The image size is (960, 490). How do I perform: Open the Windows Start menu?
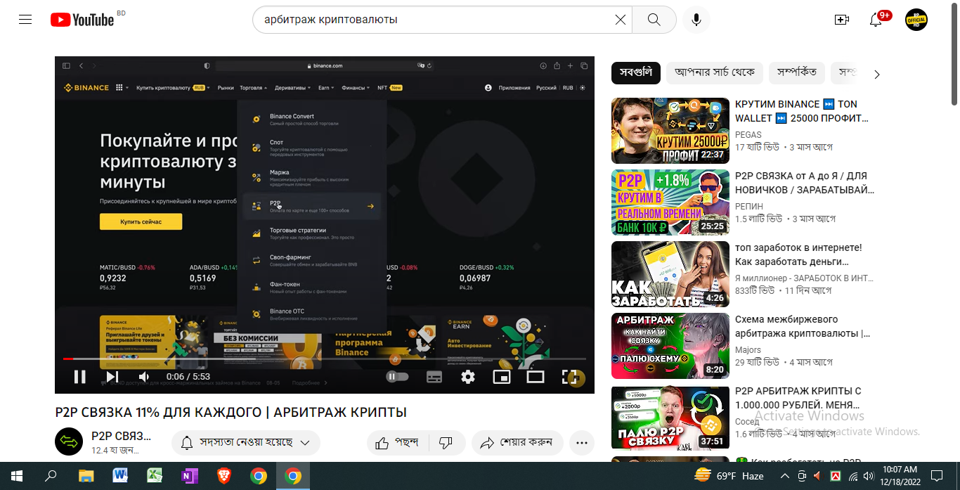pos(16,477)
